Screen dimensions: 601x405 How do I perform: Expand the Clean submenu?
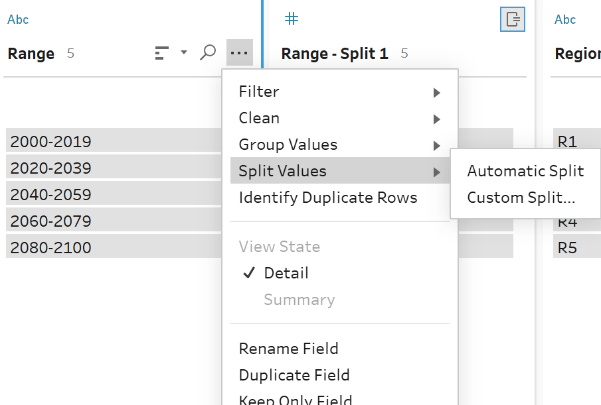259,118
